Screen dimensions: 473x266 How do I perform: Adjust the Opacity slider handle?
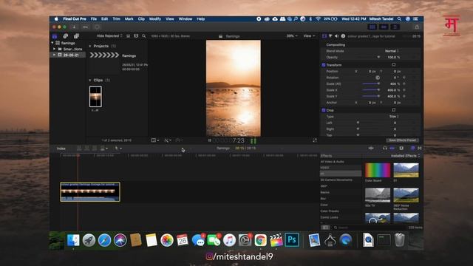pyautogui.click(x=378, y=57)
